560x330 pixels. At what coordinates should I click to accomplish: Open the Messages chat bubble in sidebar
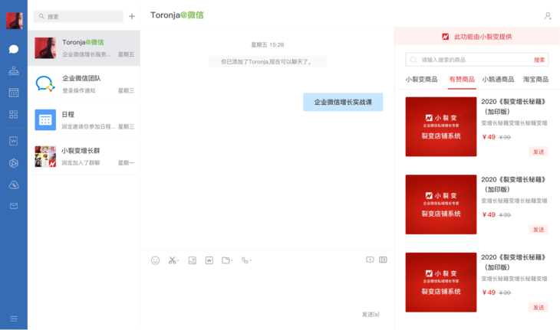coord(14,49)
